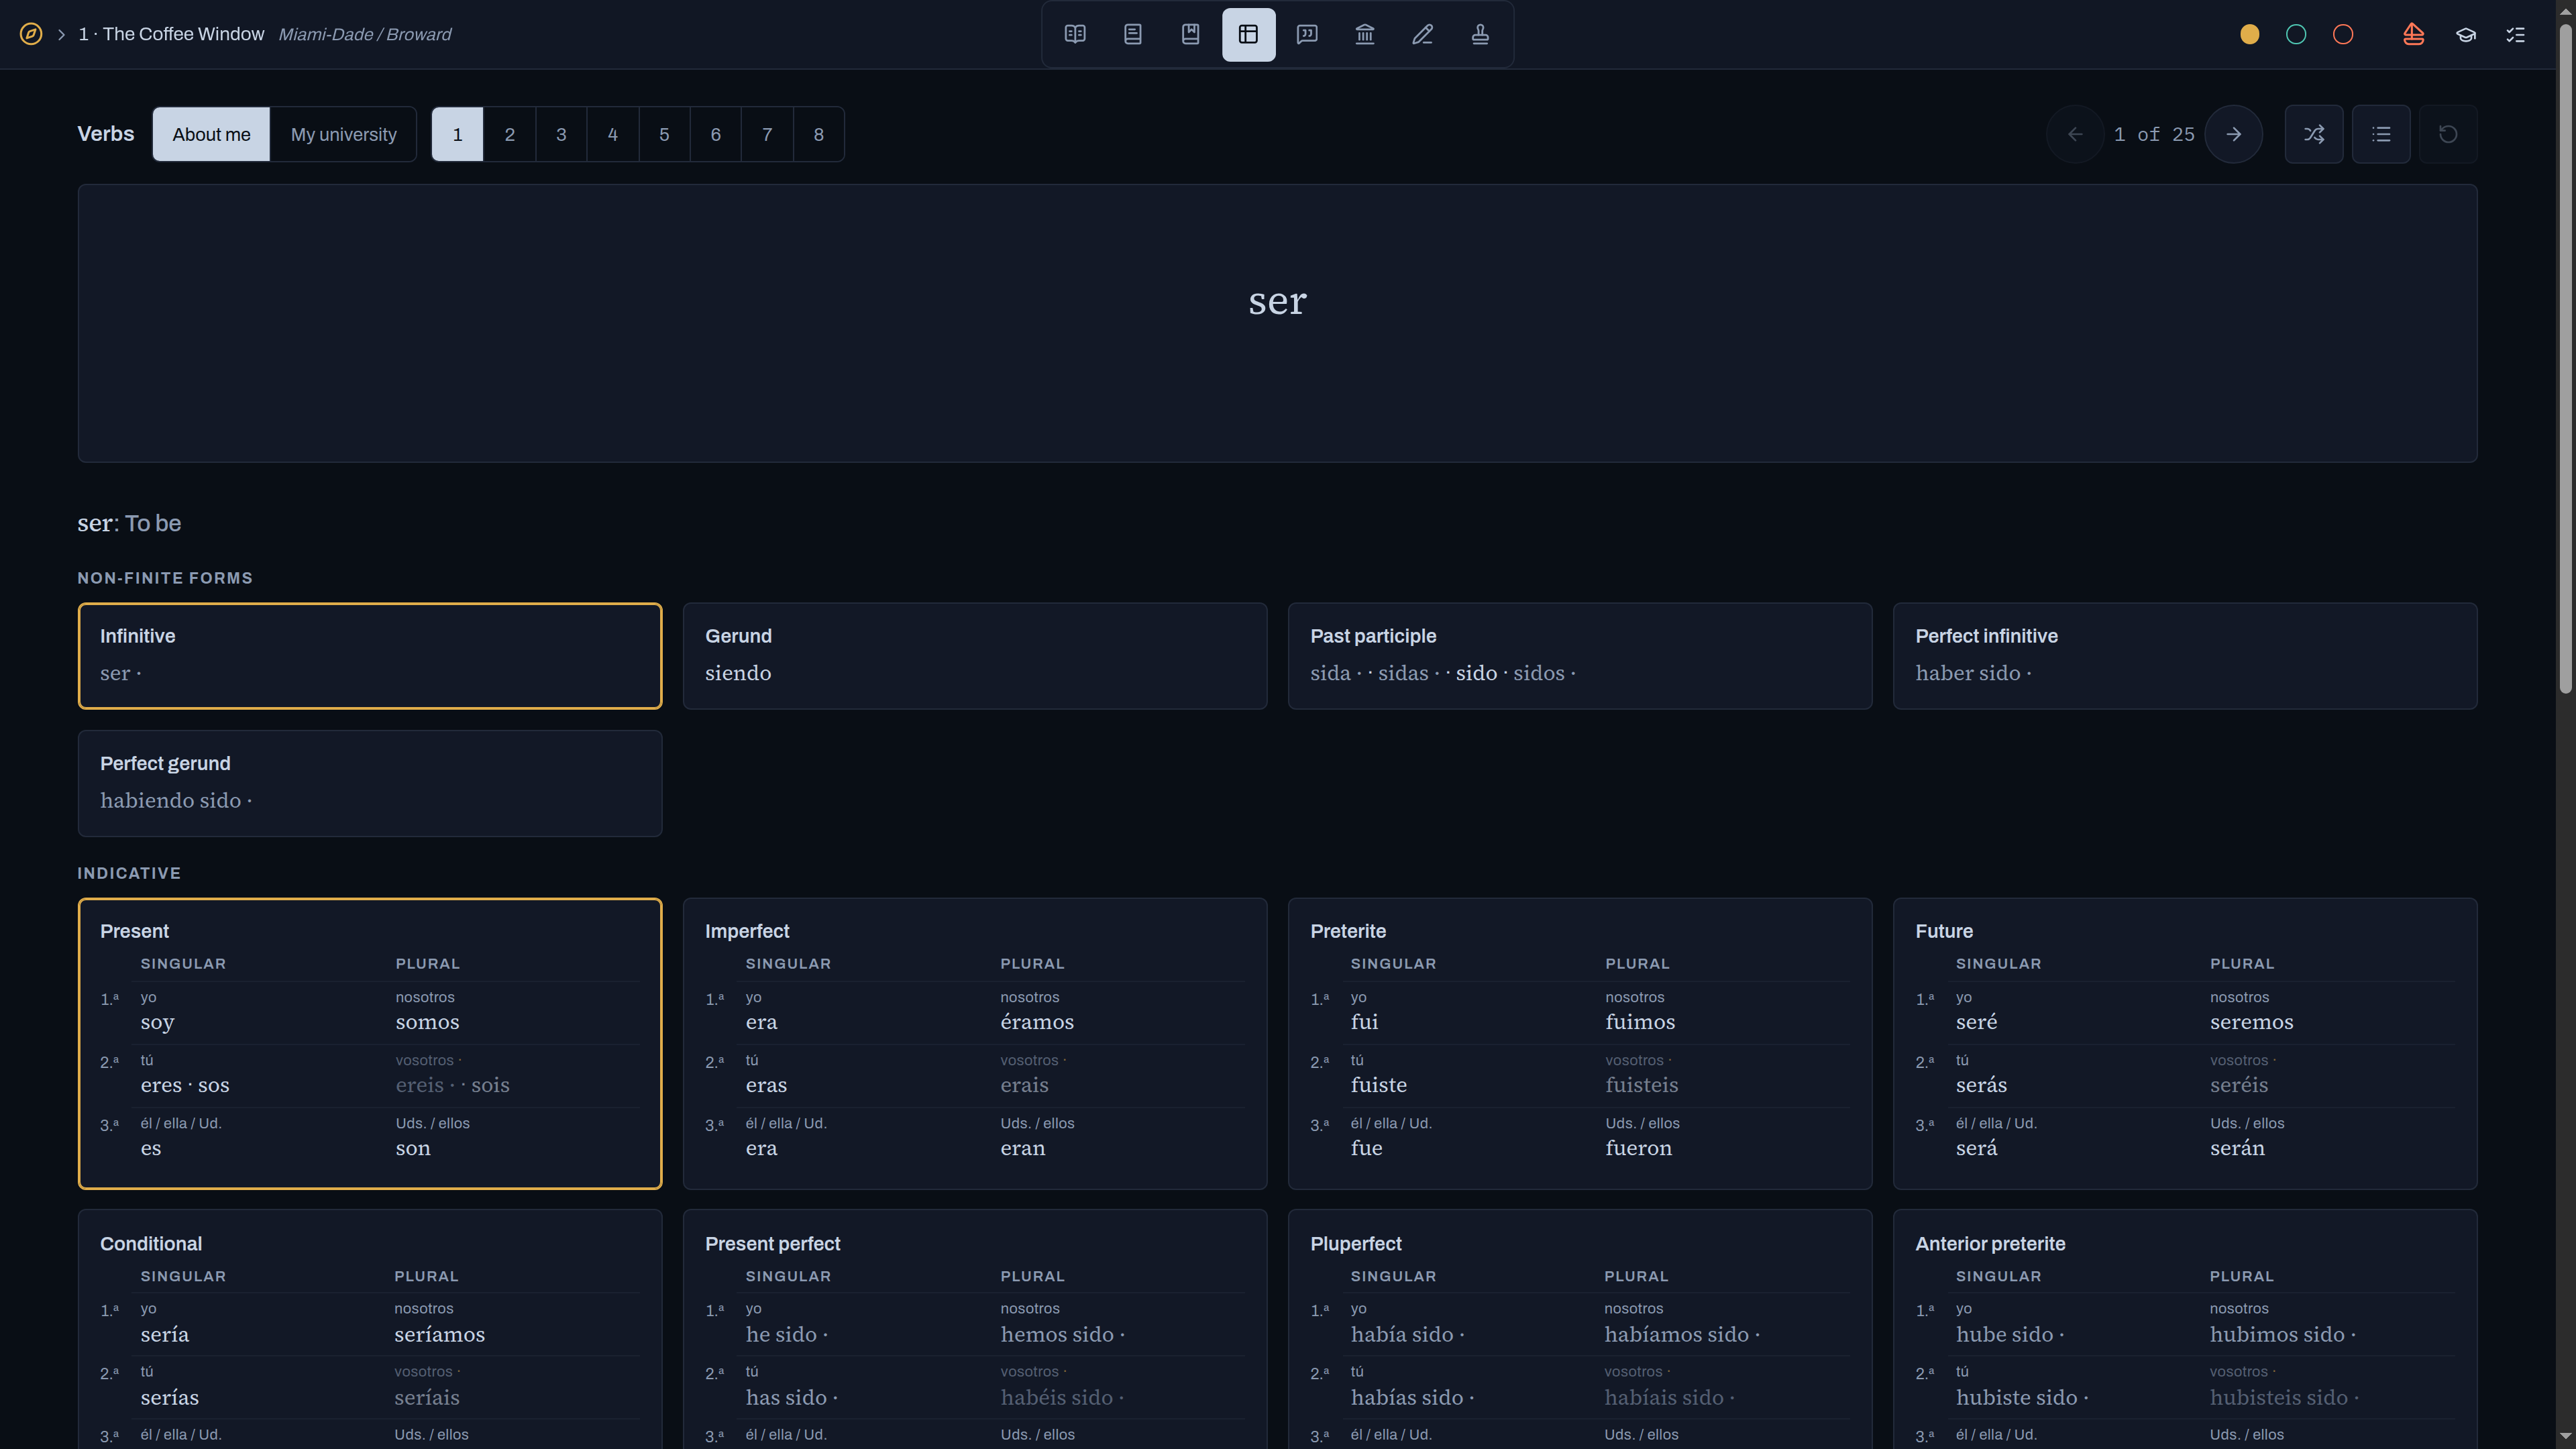Click the 'somos' conjugation in Present
The height and width of the screenshot is (1449, 2576).
coord(427,1022)
